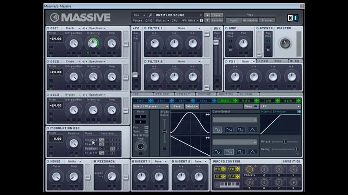Open the Select LFO preset dropdown
The width and height of the screenshot is (348, 195).
(x=151, y=106)
